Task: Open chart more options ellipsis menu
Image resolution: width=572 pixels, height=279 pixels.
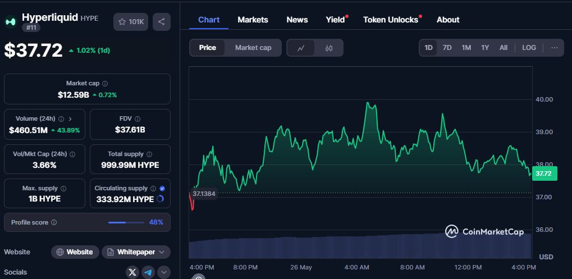Action: pos(555,48)
